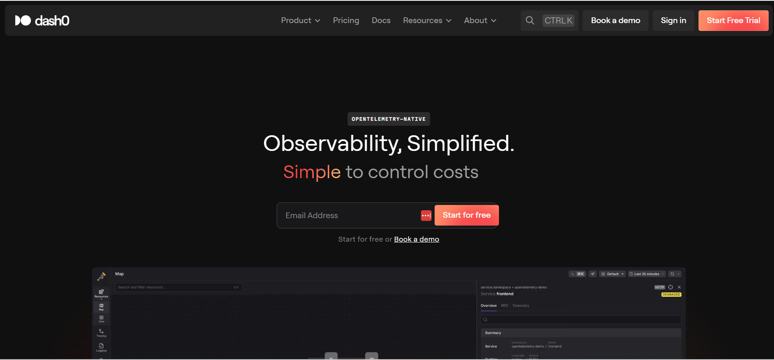Image resolution: width=774 pixels, height=360 pixels.
Task: Expand the Resources navigation dropdown
Action: click(427, 21)
